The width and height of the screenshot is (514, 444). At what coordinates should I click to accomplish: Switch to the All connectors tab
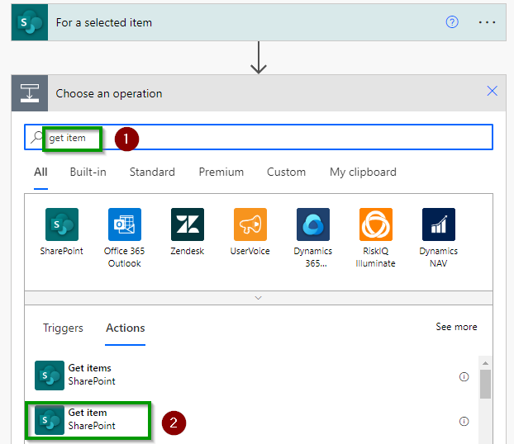click(x=40, y=172)
